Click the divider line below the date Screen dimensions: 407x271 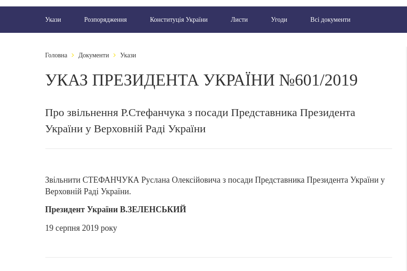218,257
